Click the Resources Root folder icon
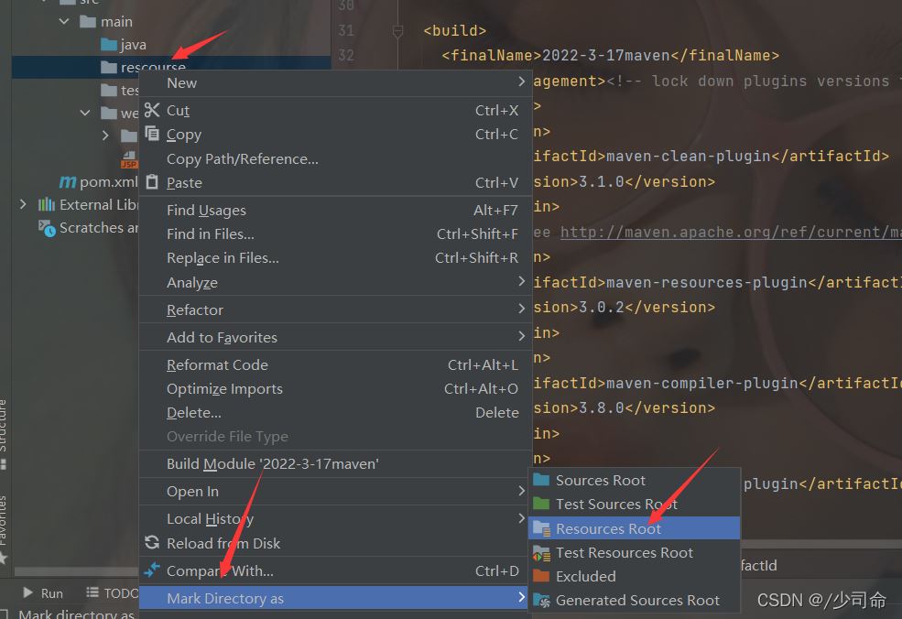902x619 pixels. pyautogui.click(x=541, y=528)
